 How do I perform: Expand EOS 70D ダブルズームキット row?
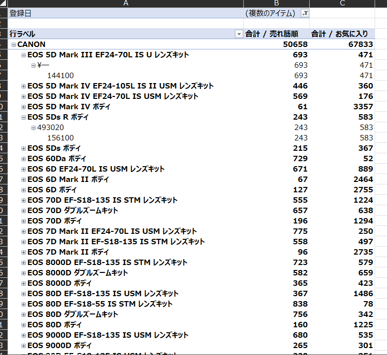pyautogui.click(x=23, y=211)
